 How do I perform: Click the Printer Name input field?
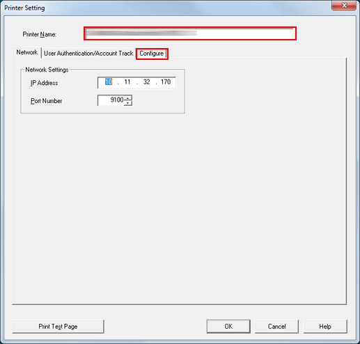click(189, 33)
